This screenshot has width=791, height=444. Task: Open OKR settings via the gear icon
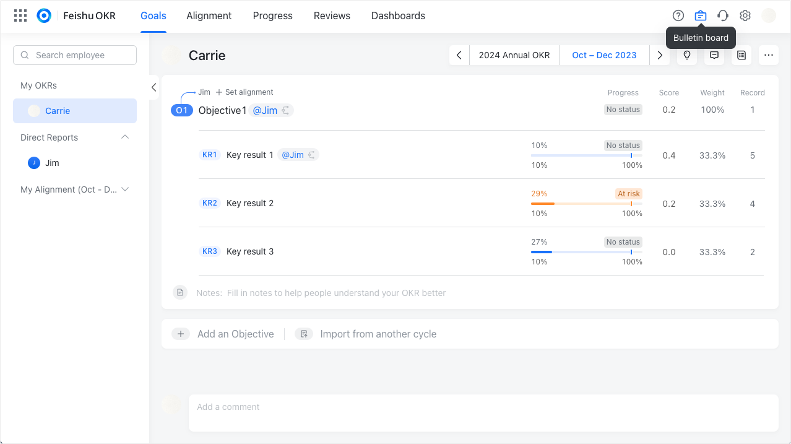click(745, 15)
